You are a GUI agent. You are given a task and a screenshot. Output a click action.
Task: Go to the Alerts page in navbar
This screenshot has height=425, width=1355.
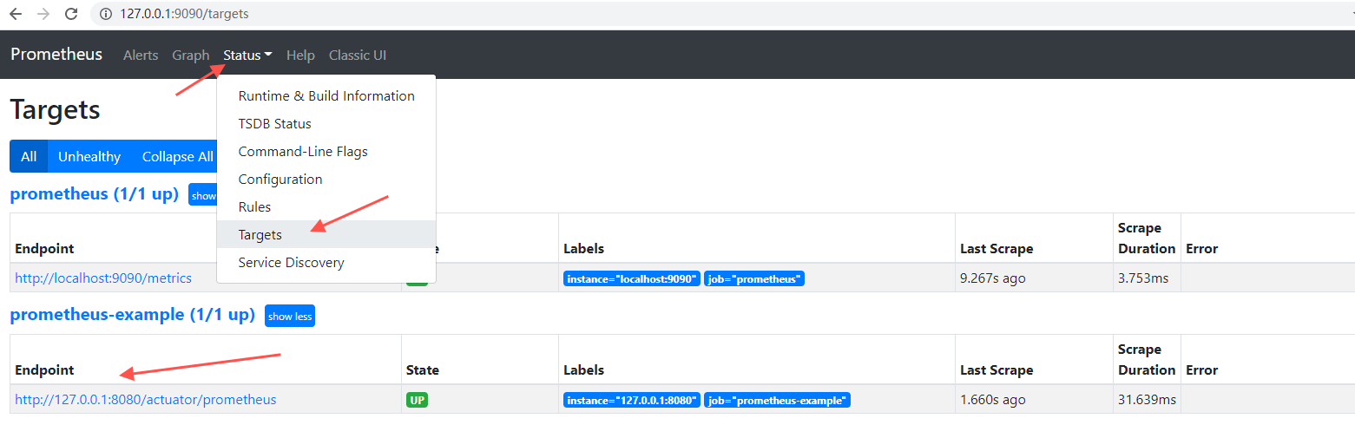coord(141,55)
